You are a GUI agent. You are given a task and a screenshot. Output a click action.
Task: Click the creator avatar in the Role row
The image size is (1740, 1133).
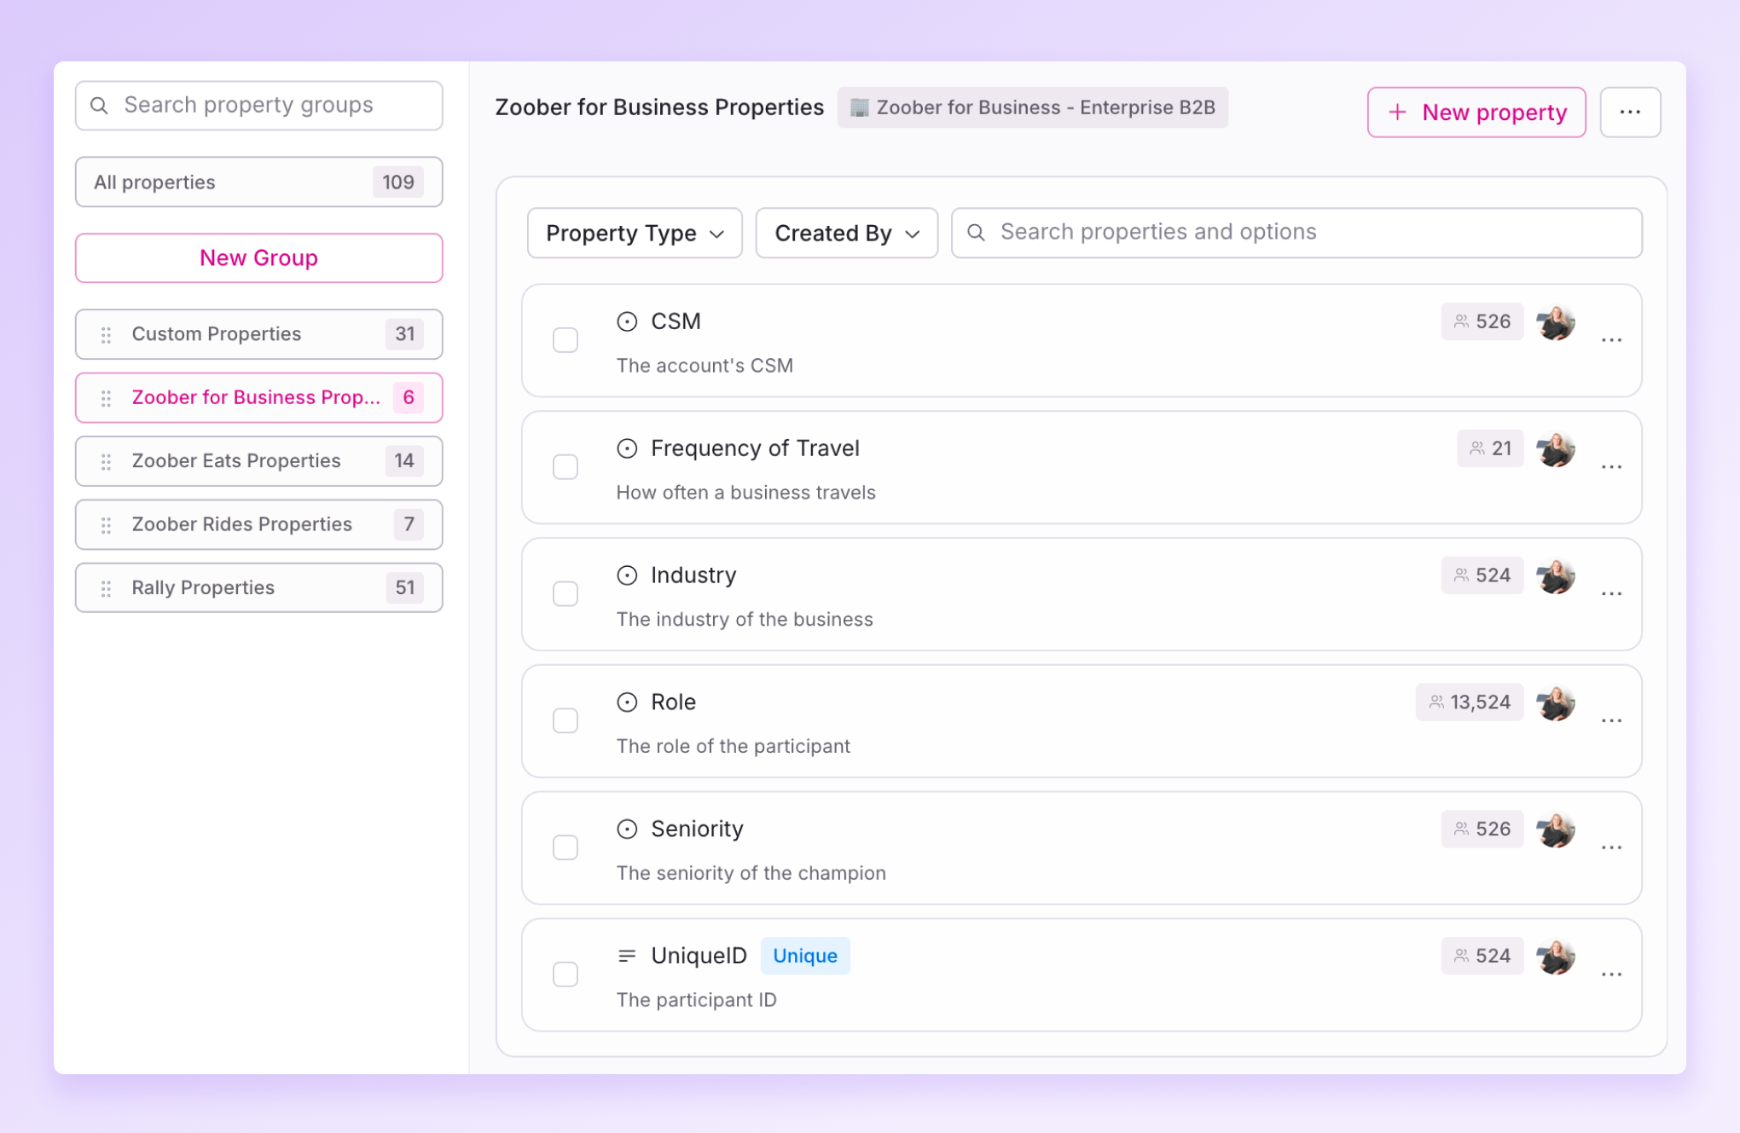click(x=1555, y=703)
